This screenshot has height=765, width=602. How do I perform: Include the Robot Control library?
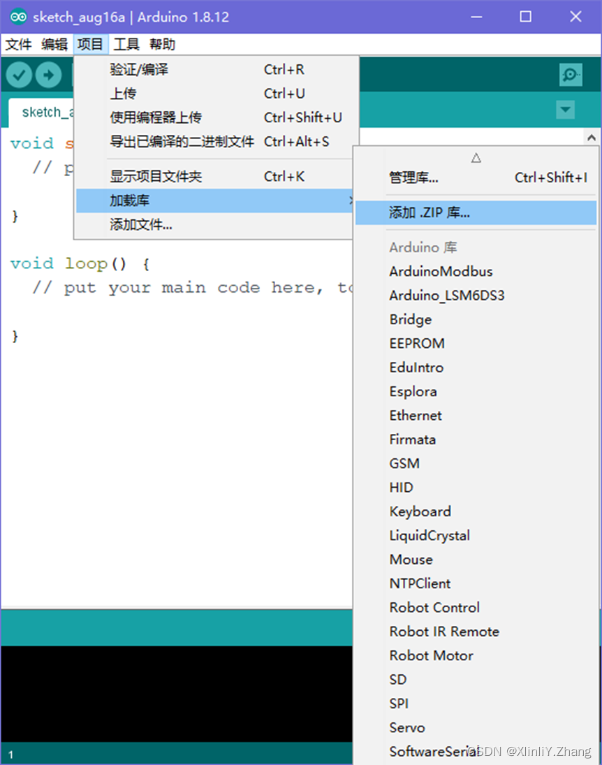[476, 607]
